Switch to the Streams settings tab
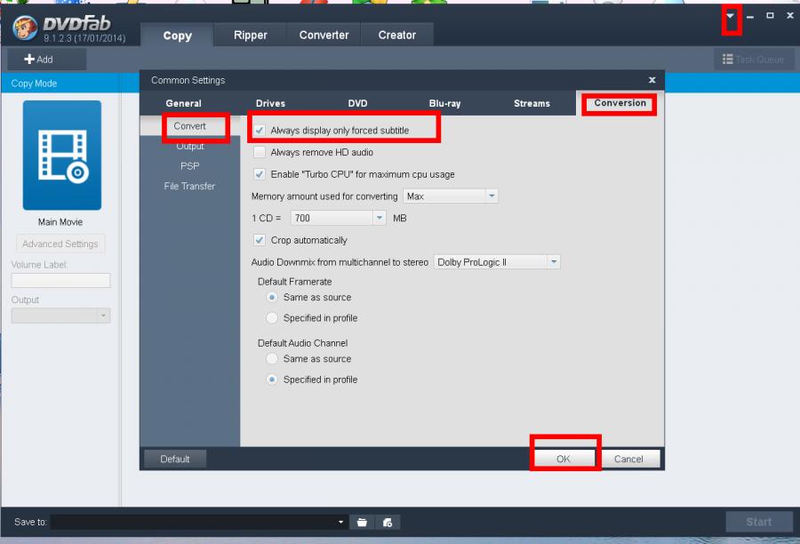800x544 pixels. click(532, 103)
